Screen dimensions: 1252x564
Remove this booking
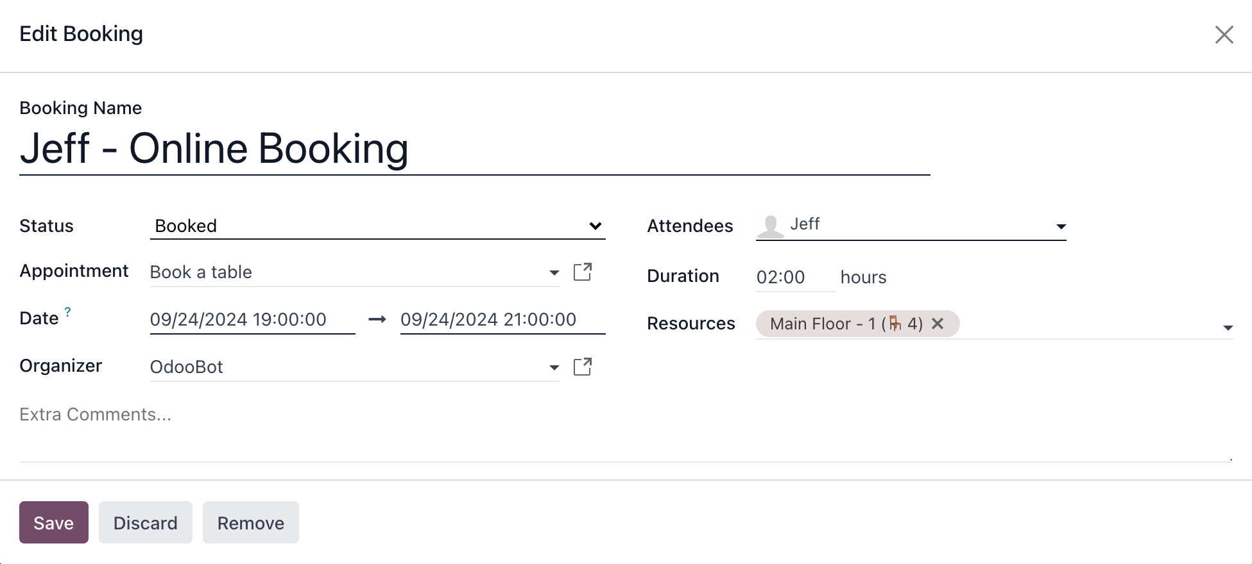click(x=251, y=522)
